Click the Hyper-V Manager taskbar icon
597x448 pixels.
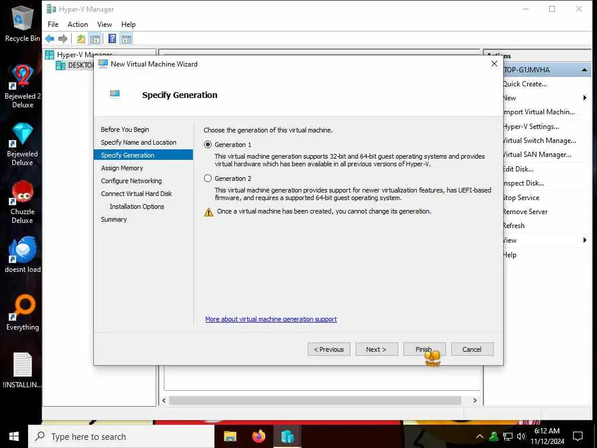pos(287,436)
